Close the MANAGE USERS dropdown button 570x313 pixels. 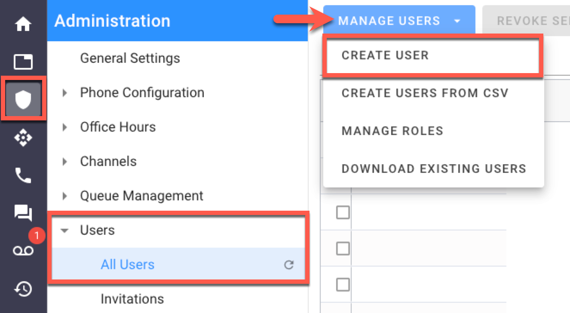tap(399, 20)
